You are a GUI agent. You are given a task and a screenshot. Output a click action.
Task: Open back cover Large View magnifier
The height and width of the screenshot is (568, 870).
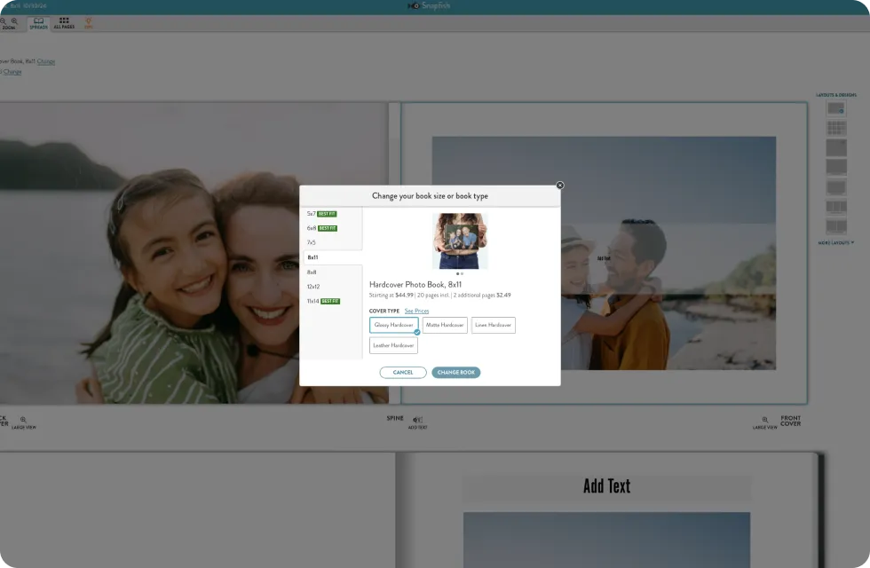point(24,421)
